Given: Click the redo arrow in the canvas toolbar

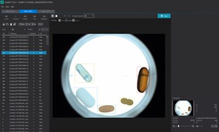Looking at the screenshot, I should pyautogui.click(x=68, y=16).
